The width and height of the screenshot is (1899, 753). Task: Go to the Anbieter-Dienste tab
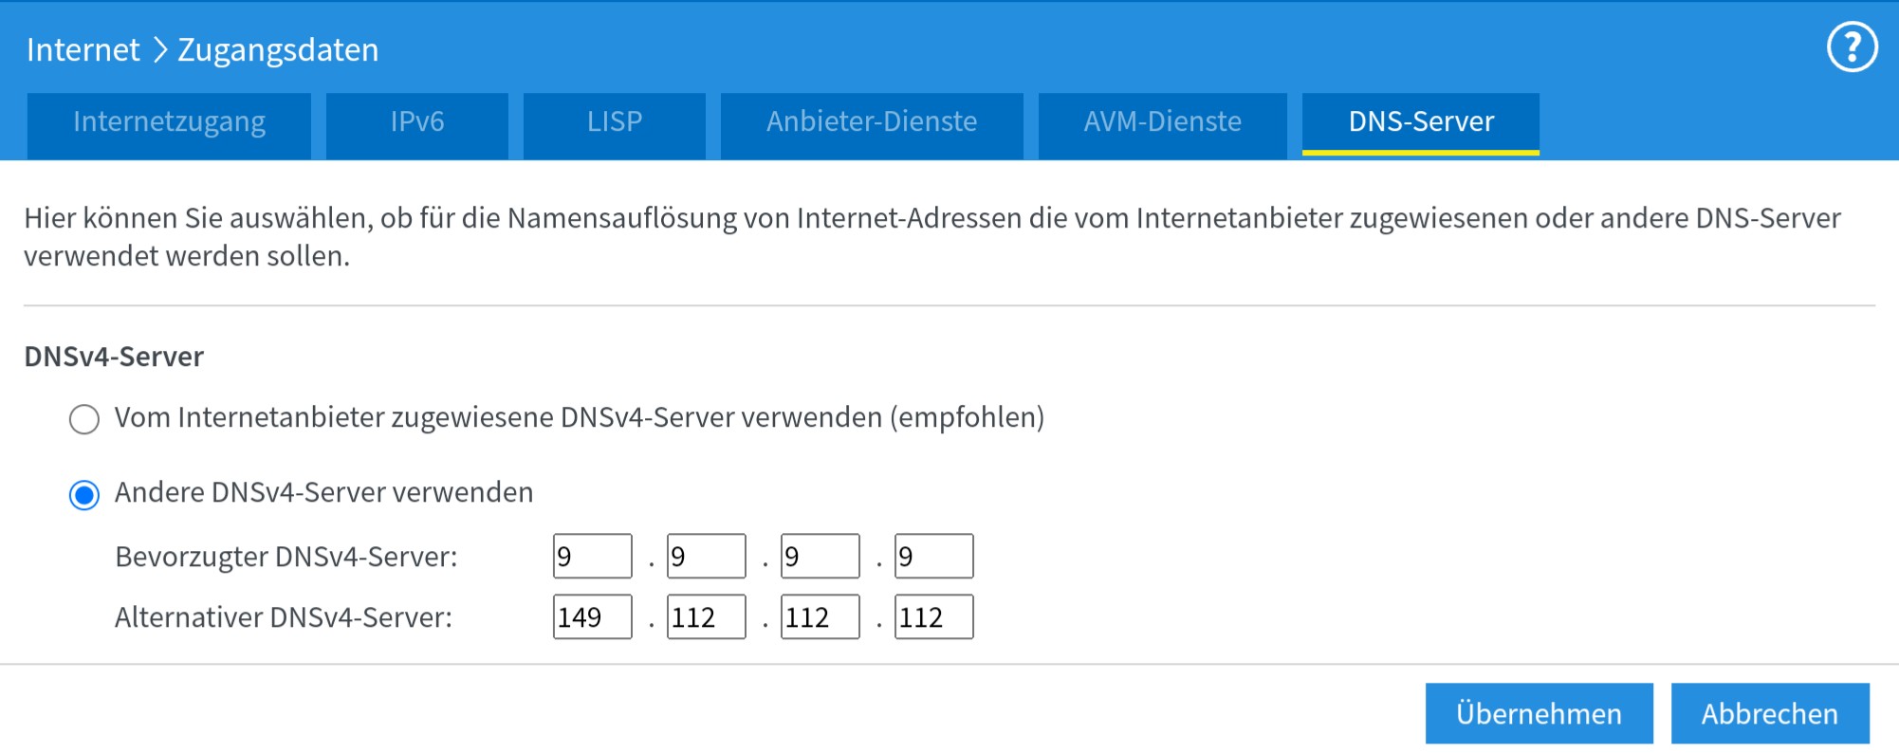pos(871,122)
